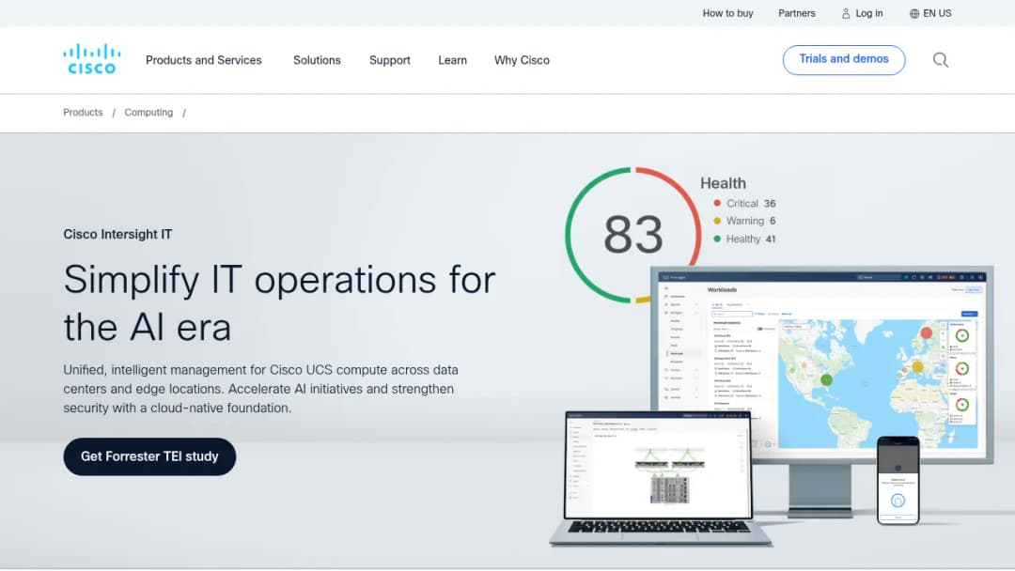The height and width of the screenshot is (571, 1015).
Task: Click the Cisco logo
Action: coord(91,59)
